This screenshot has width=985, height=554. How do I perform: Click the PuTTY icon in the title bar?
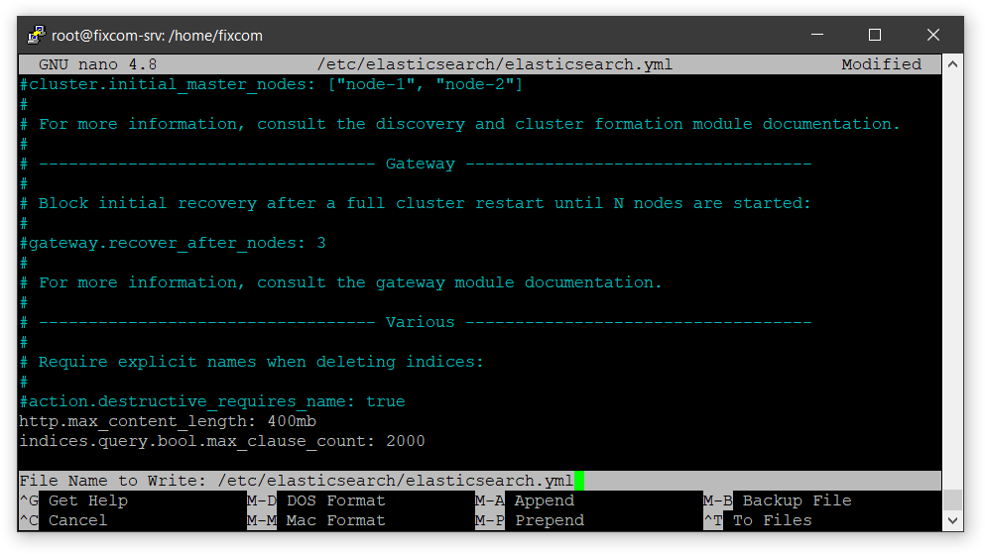37,35
